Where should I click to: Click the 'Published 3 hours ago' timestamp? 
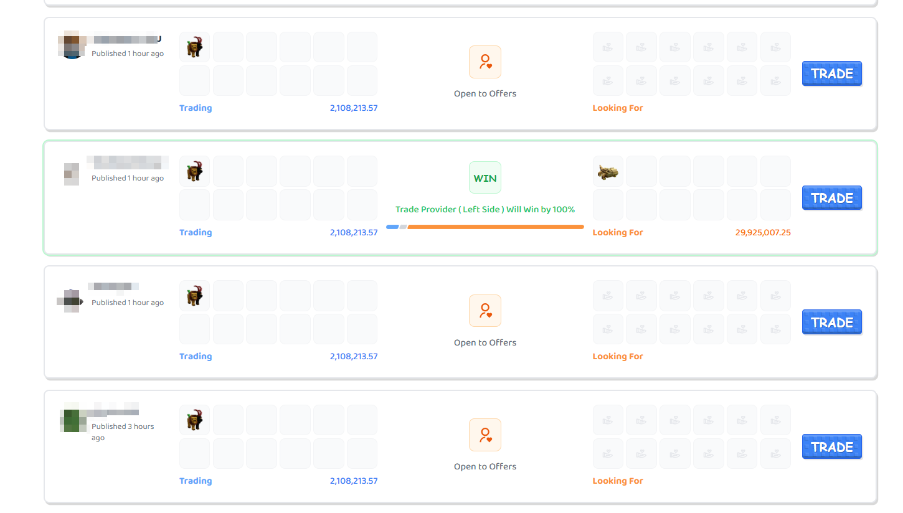123,432
